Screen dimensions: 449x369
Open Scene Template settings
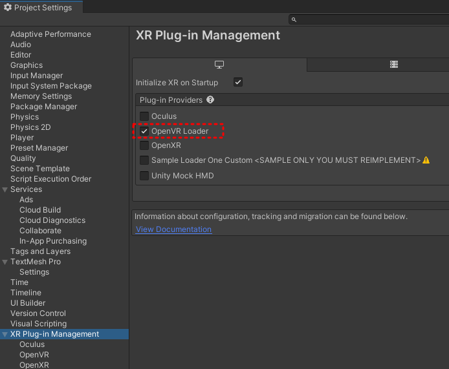point(40,169)
